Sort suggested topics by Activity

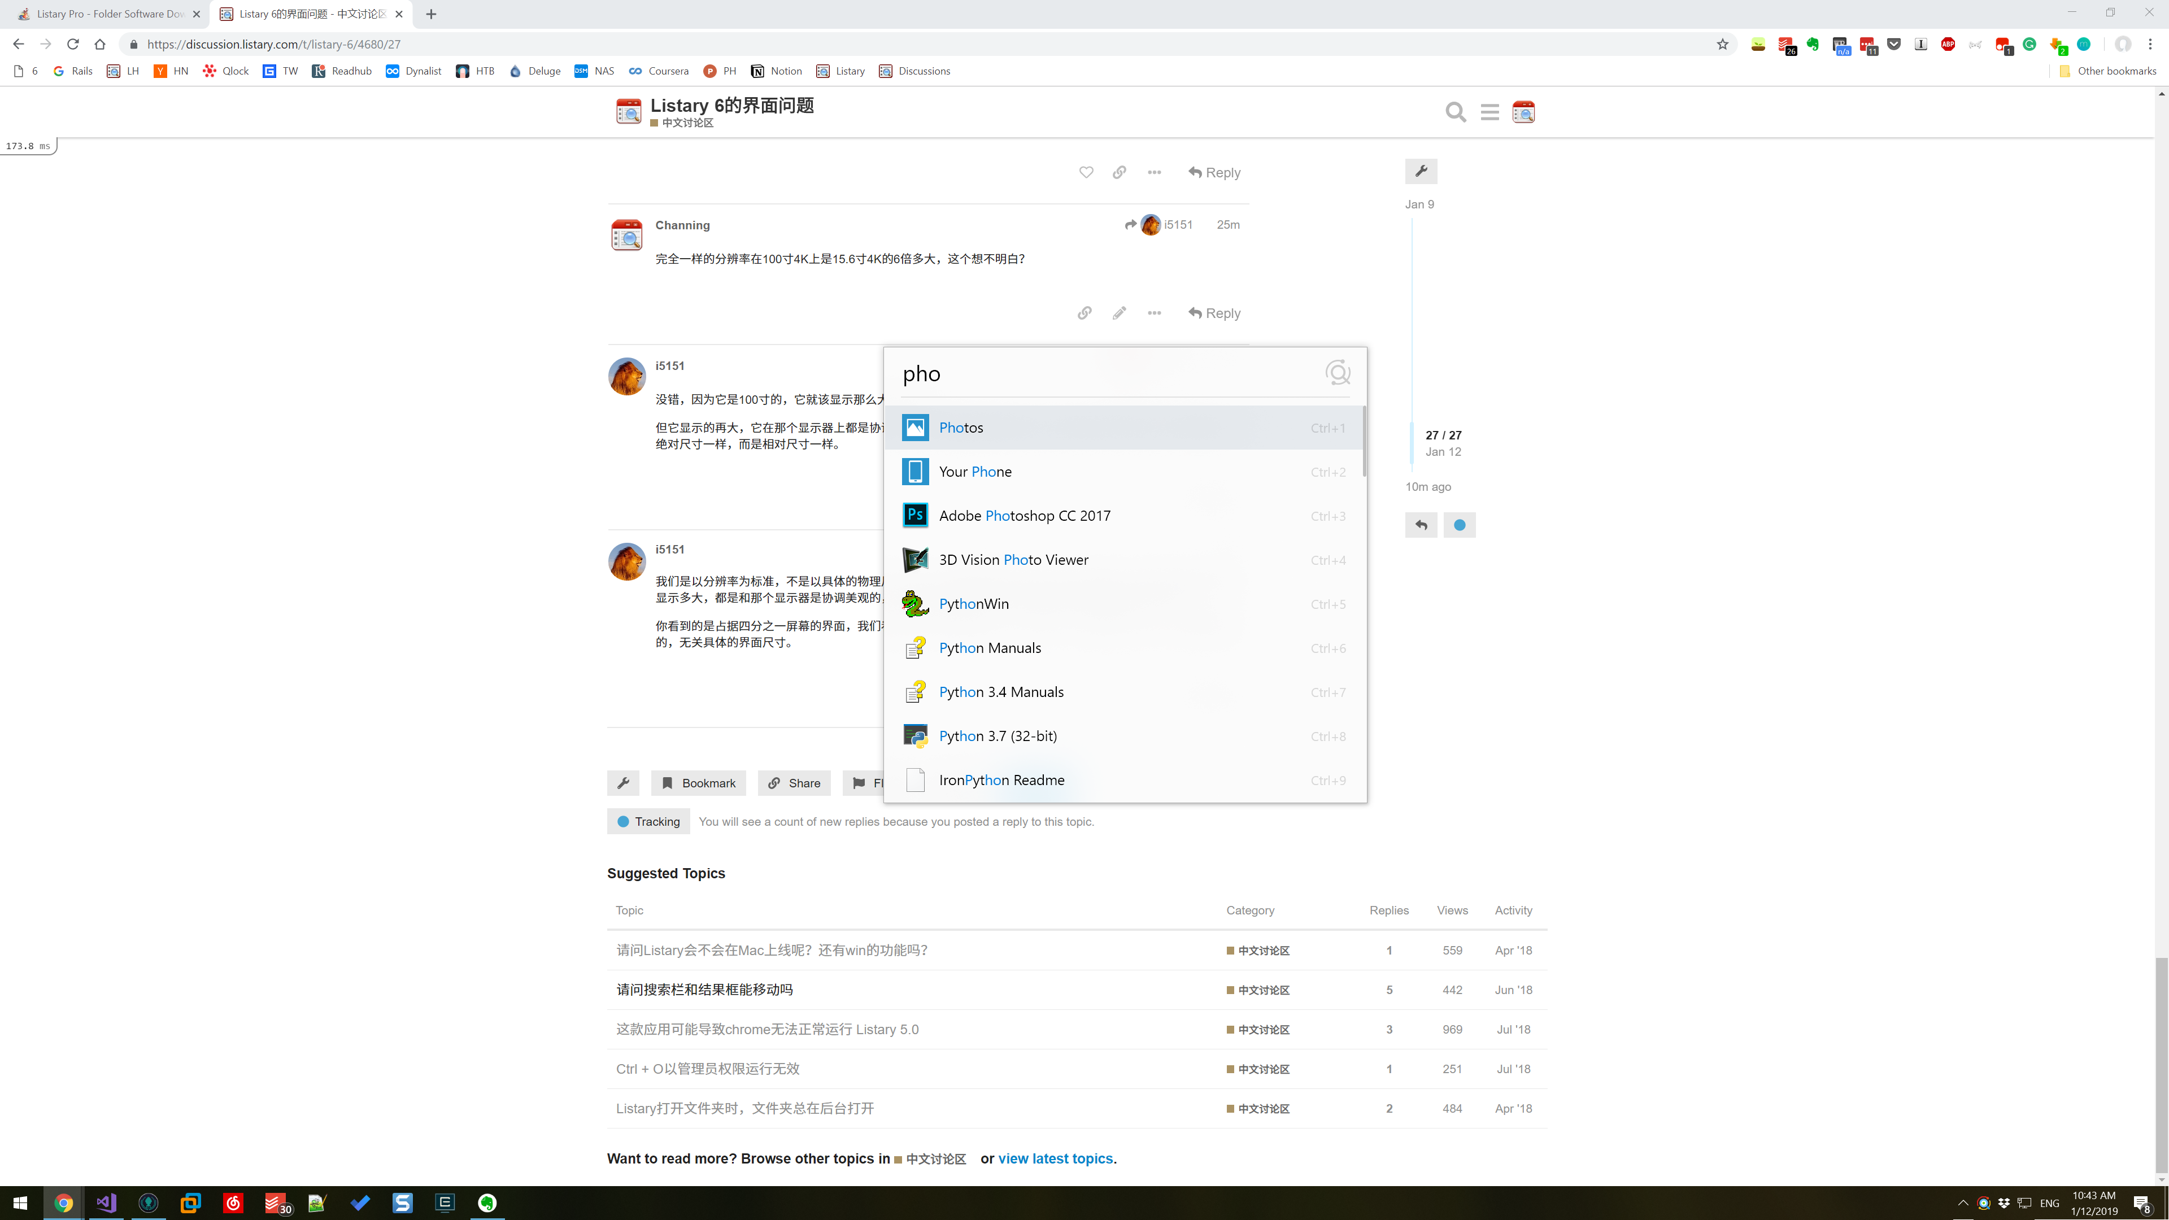click(1513, 910)
